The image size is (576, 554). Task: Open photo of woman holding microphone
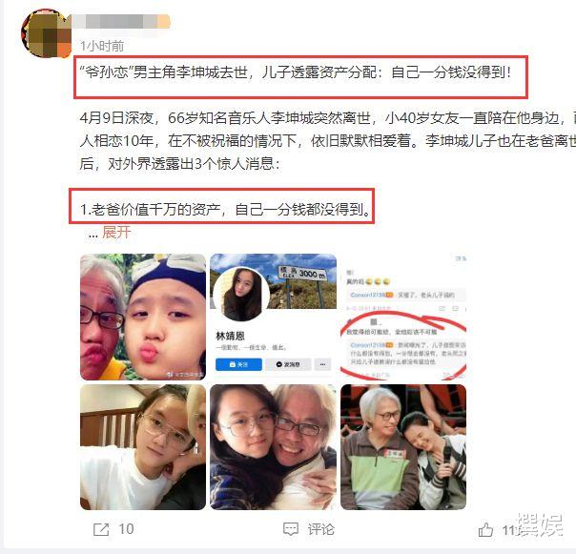[403, 447]
